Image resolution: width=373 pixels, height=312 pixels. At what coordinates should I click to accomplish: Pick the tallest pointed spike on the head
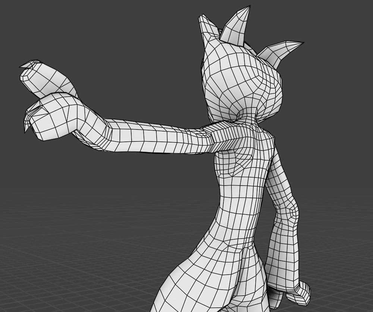pos(237,25)
